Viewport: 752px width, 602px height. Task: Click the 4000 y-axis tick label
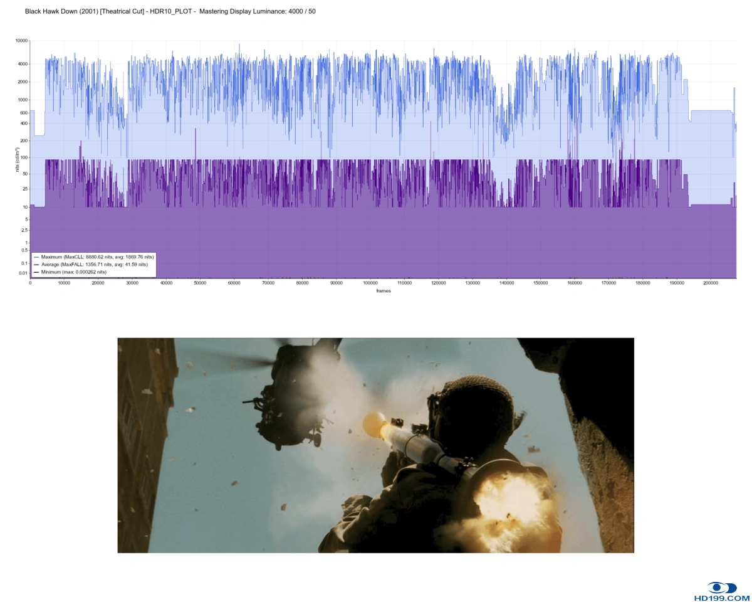point(23,64)
